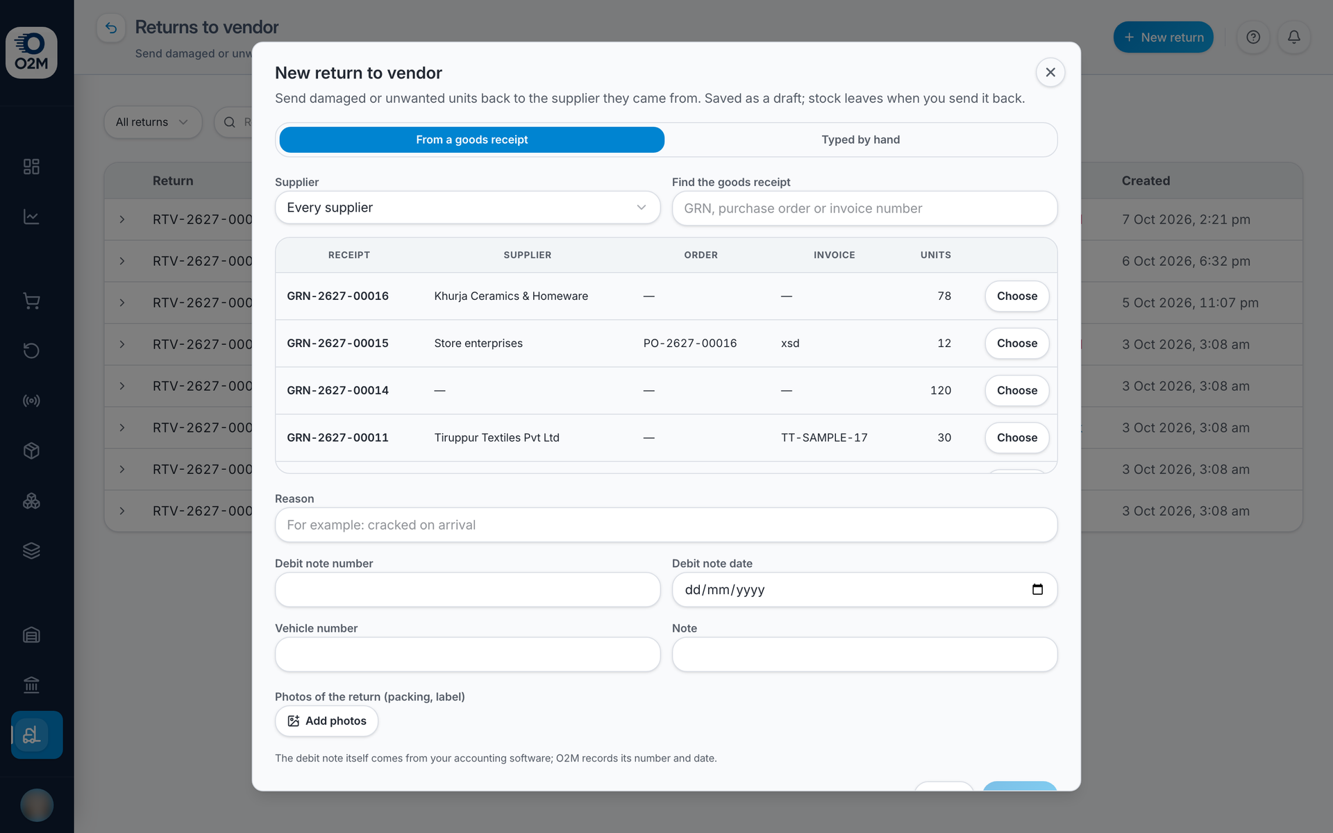Image resolution: width=1333 pixels, height=833 pixels.
Task: Expand the return row created 7 Oct 2026
Action: pyautogui.click(x=122, y=219)
